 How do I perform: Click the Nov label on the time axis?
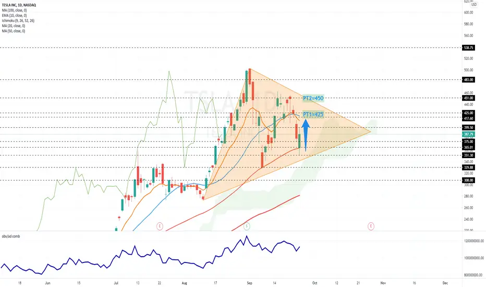click(x=383, y=283)
